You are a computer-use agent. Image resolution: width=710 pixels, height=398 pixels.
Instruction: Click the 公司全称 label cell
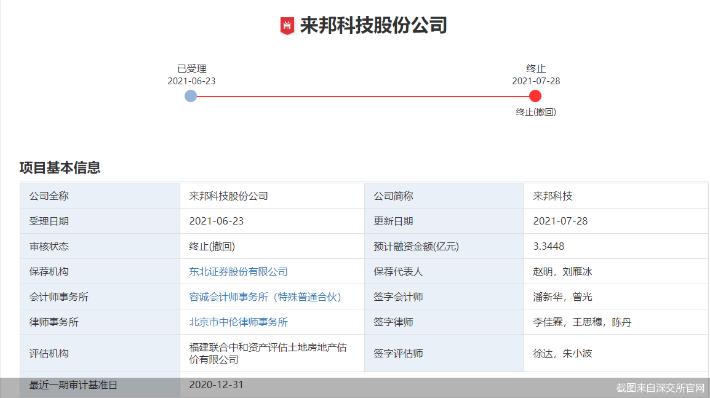click(x=100, y=196)
